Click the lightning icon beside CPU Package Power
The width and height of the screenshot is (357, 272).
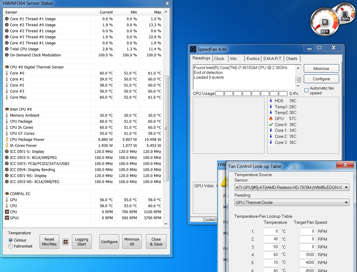pos(7,139)
